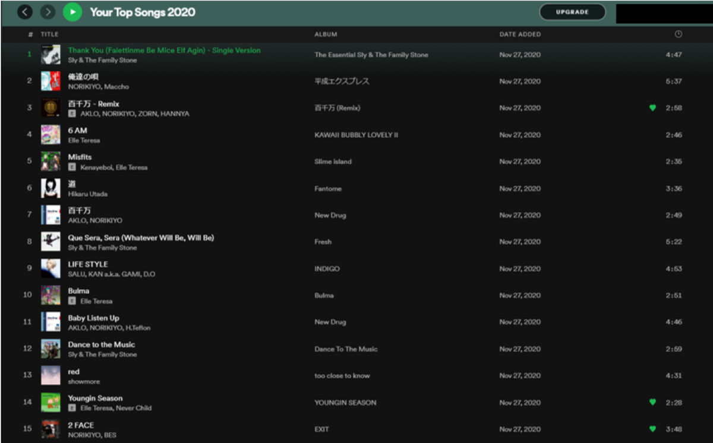The image size is (713, 443).
Task: Open artist Sly & The Family Stone under Thank You
Action: [x=102, y=60]
